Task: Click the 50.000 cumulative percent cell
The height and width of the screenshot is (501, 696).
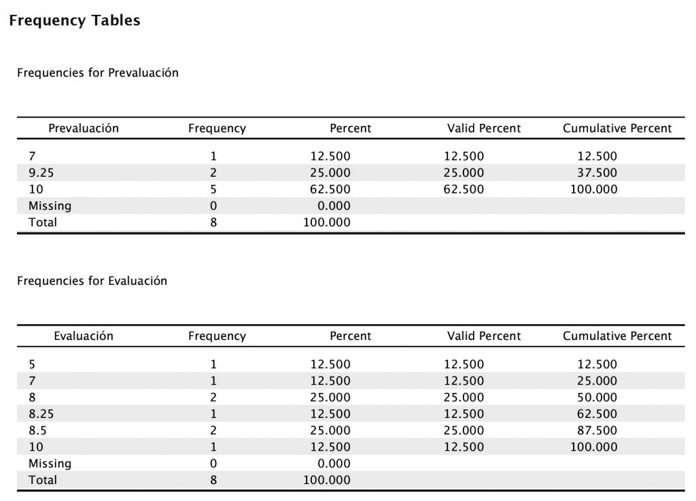Action: [597, 398]
